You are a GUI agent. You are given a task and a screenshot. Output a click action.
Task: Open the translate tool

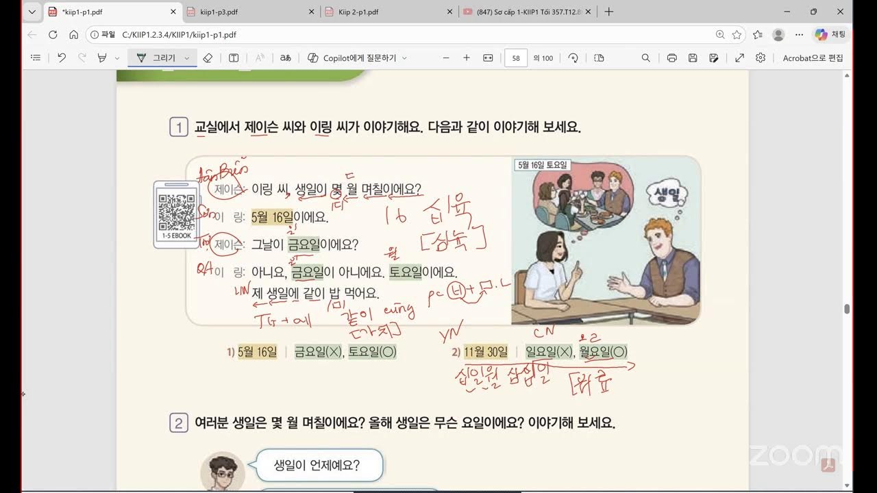pos(286,58)
